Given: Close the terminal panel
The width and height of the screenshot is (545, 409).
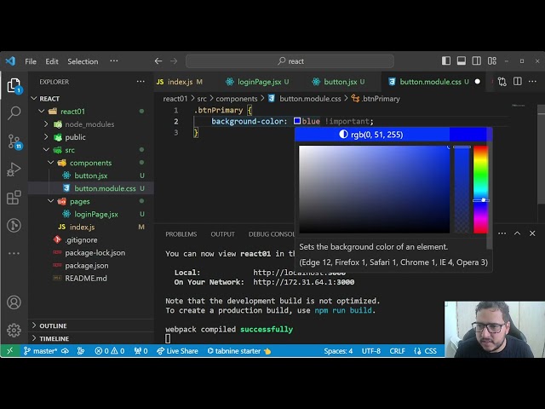Looking at the screenshot, I should (x=532, y=233).
